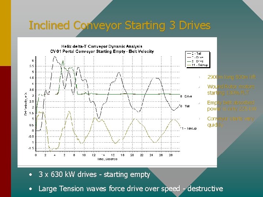Click the "8 Drive" series end label

[186, 96]
